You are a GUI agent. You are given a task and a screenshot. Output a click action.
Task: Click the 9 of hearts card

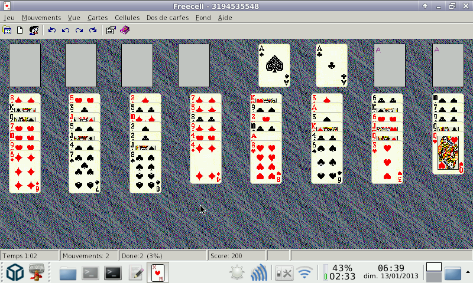25,146
